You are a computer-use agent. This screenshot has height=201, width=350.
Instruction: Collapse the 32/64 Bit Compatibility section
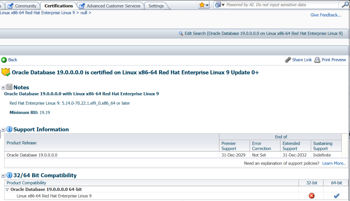(3, 175)
